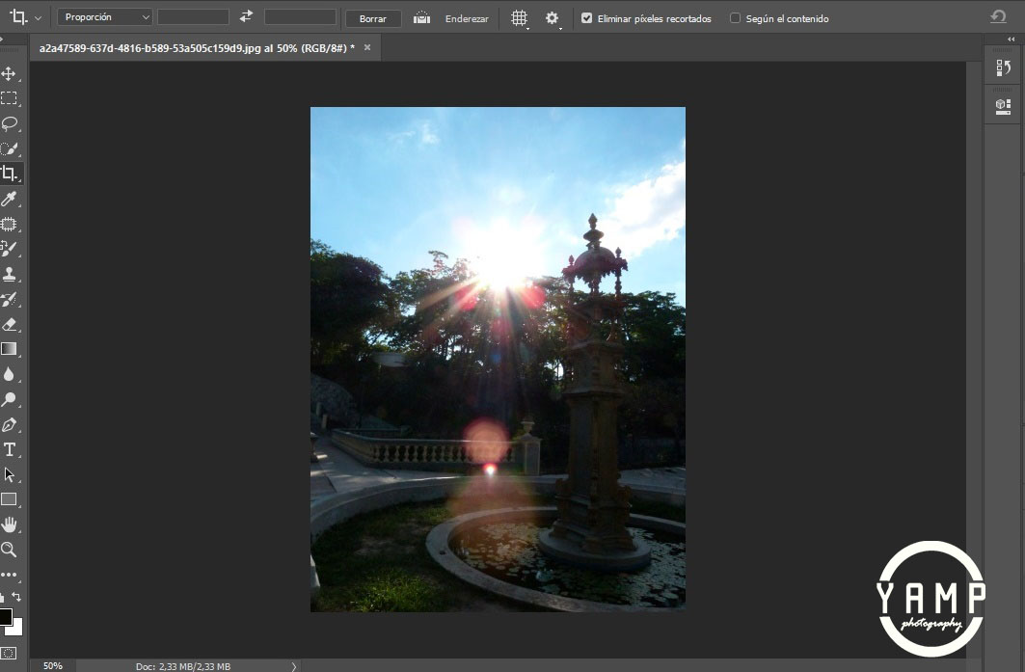Image resolution: width=1025 pixels, height=672 pixels.
Task: Swap crop width and height values
Action: (x=246, y=17)
